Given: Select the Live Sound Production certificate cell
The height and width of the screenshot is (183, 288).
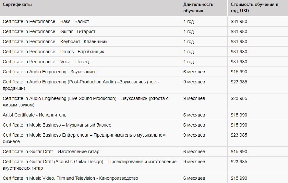Looking at the screenshot, I should (x=86, y=102).
